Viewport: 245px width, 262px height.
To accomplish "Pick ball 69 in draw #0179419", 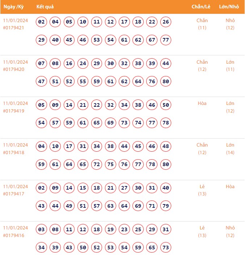I will click(111, 123).
